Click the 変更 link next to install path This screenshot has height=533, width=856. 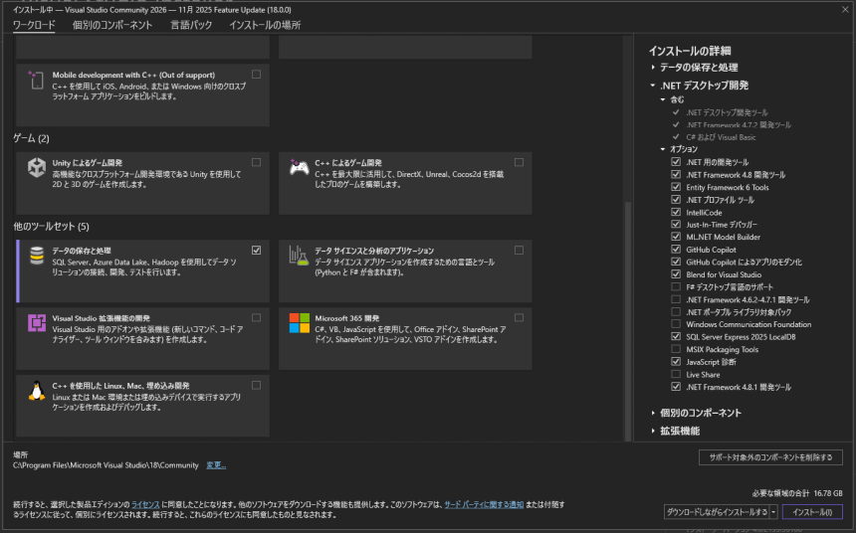216,465
